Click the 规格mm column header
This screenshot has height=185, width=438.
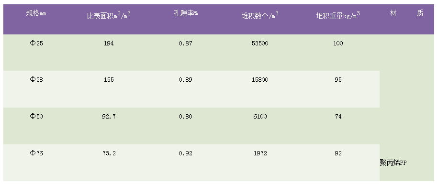[36, 13]
